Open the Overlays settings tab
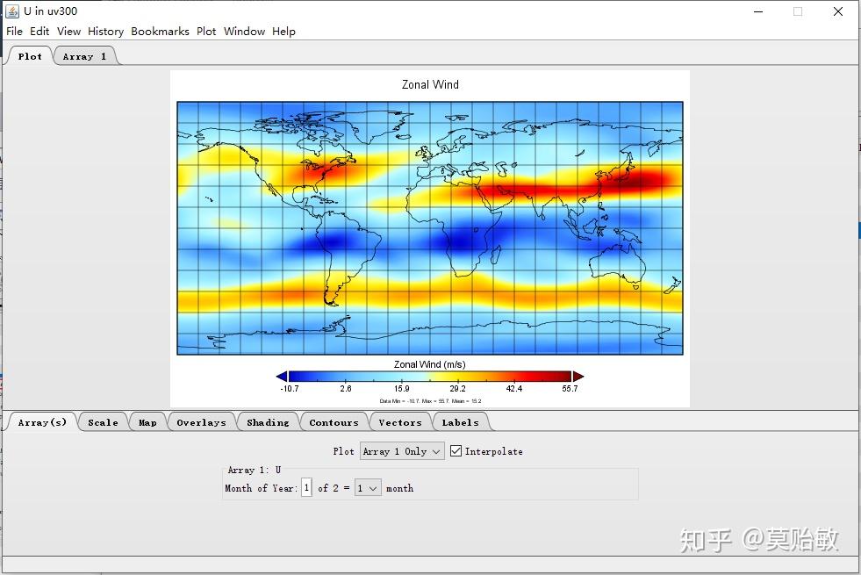 pyautogui.click(x=201, y=422)
